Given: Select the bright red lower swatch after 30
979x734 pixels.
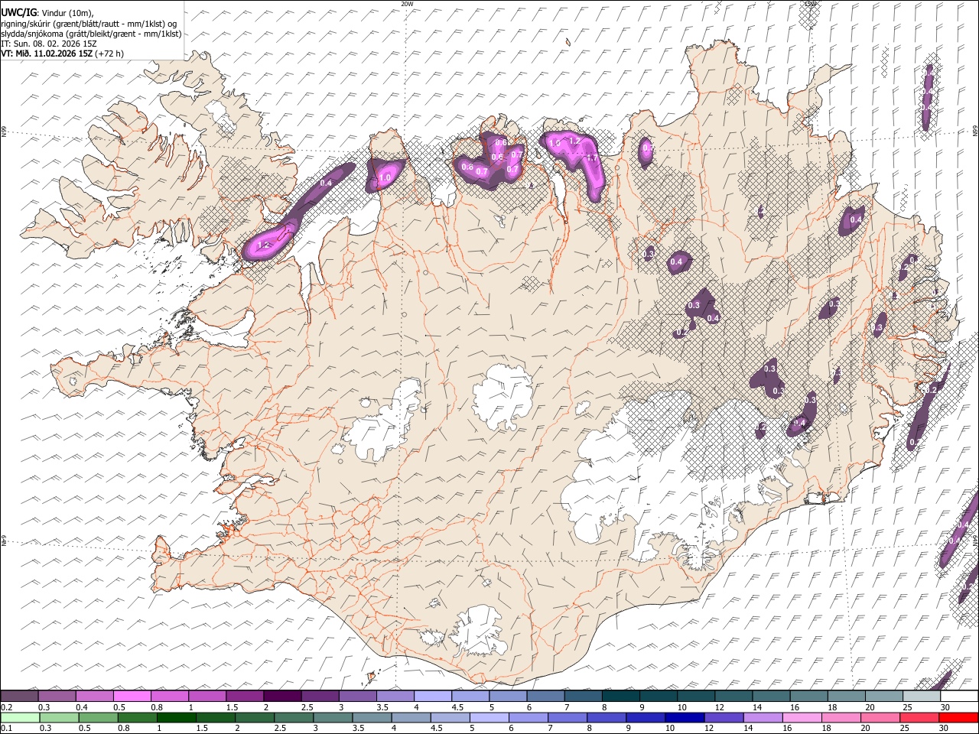Looking at the screenshot, I should 959,718.
